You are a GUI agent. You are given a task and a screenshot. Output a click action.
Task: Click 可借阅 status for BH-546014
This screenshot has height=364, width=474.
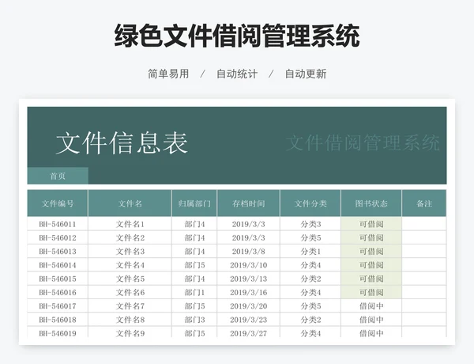click(x=371, y=265)
